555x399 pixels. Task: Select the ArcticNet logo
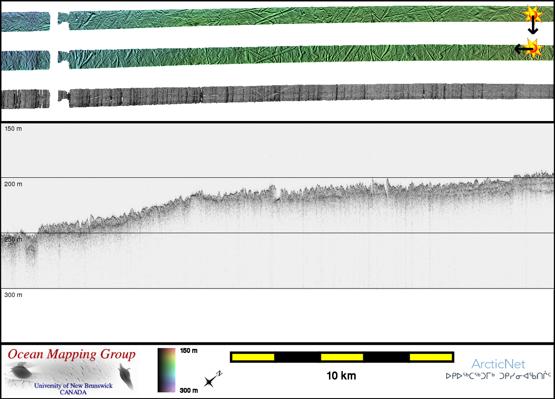point(498,364)
